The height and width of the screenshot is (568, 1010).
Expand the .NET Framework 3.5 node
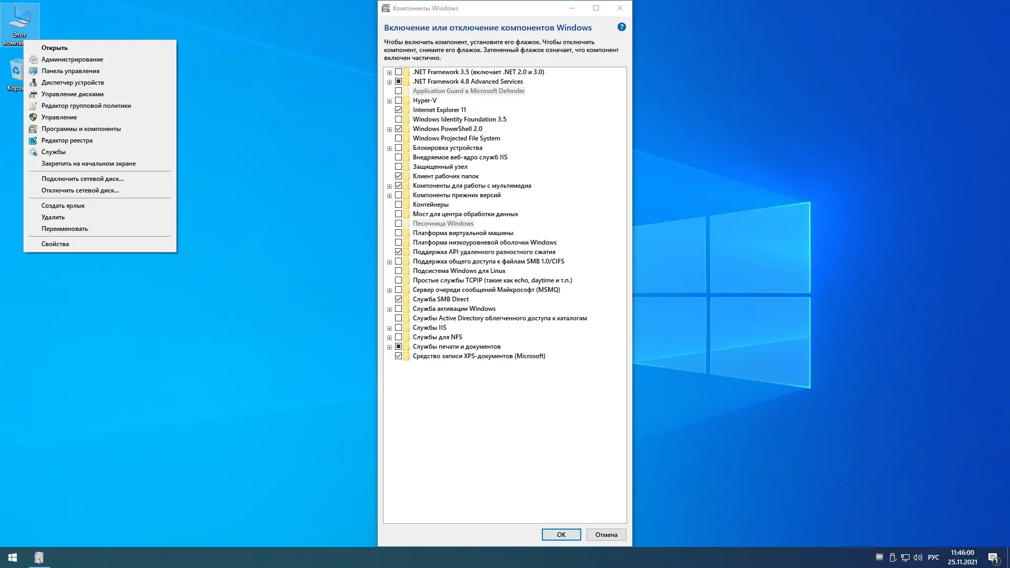point(389,73)
